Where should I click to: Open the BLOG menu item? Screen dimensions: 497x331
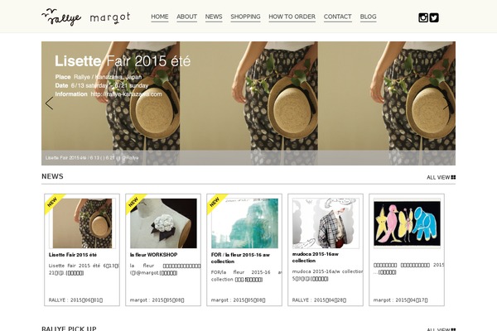(x=368, y=17)
